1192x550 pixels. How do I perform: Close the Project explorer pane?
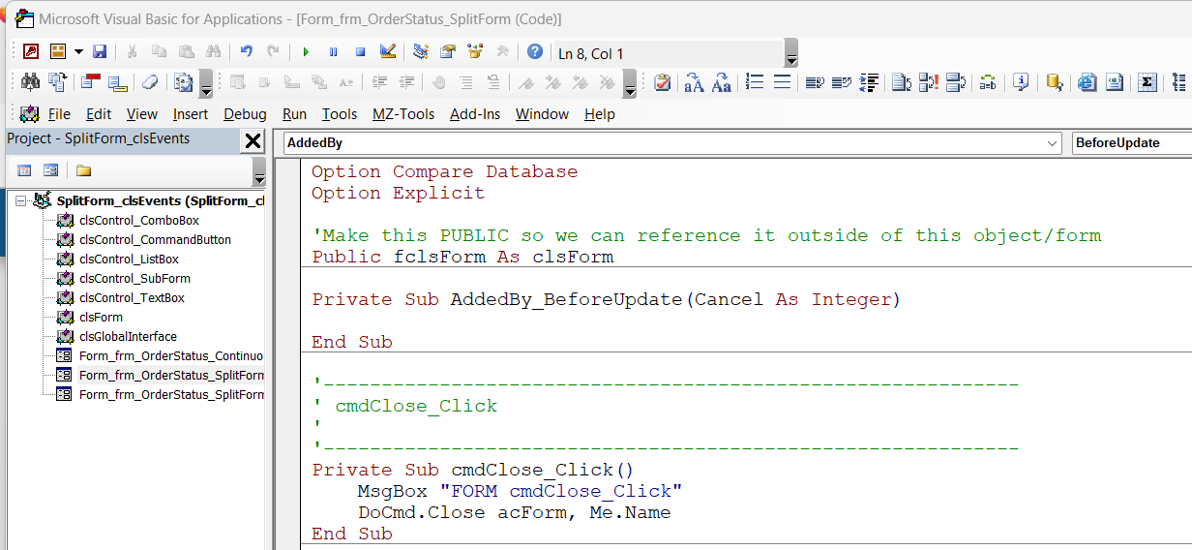coord(253,141)
